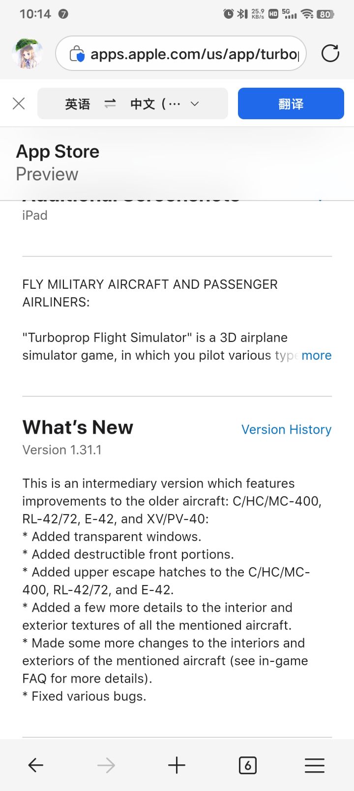
Task: Go forward using the right arrow
Action: click(106, 765)
